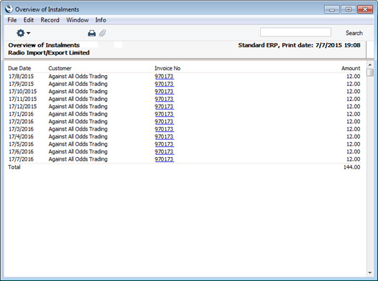Close the Overview of Instalments window
Screen dimensions: 378x281
click(x=365, y=9)
